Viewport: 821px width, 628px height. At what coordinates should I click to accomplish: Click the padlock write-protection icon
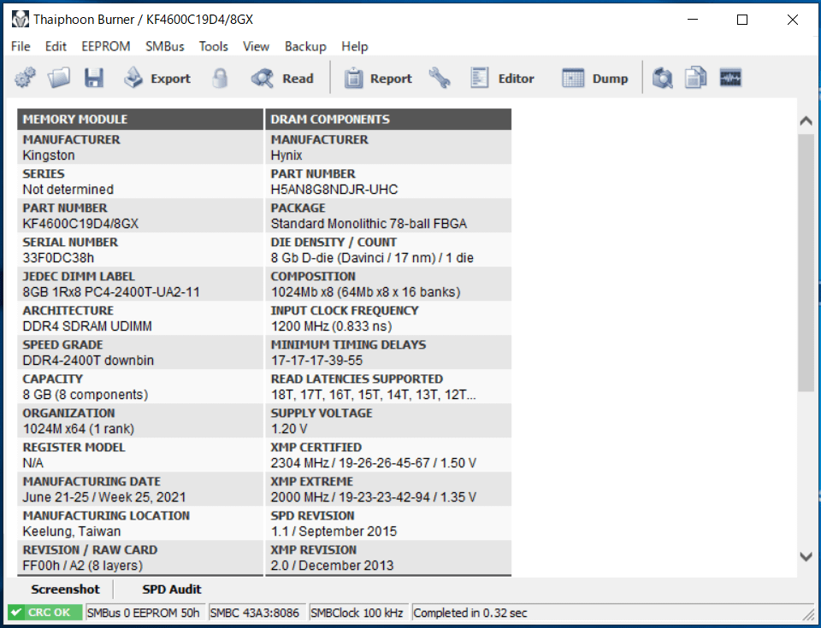pos(220,79)
